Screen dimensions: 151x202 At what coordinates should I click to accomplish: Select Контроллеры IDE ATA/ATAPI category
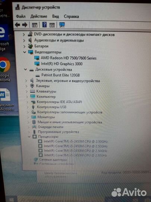[59, 102]
